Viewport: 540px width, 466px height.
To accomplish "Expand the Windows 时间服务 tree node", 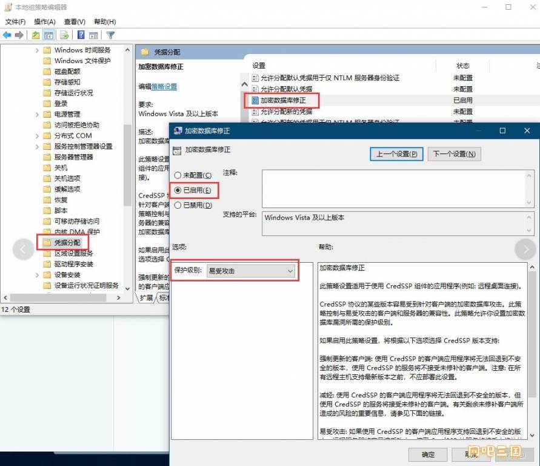I will pos(38,50).
